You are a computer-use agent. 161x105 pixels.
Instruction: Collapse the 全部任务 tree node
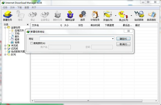tap(5, 27)
